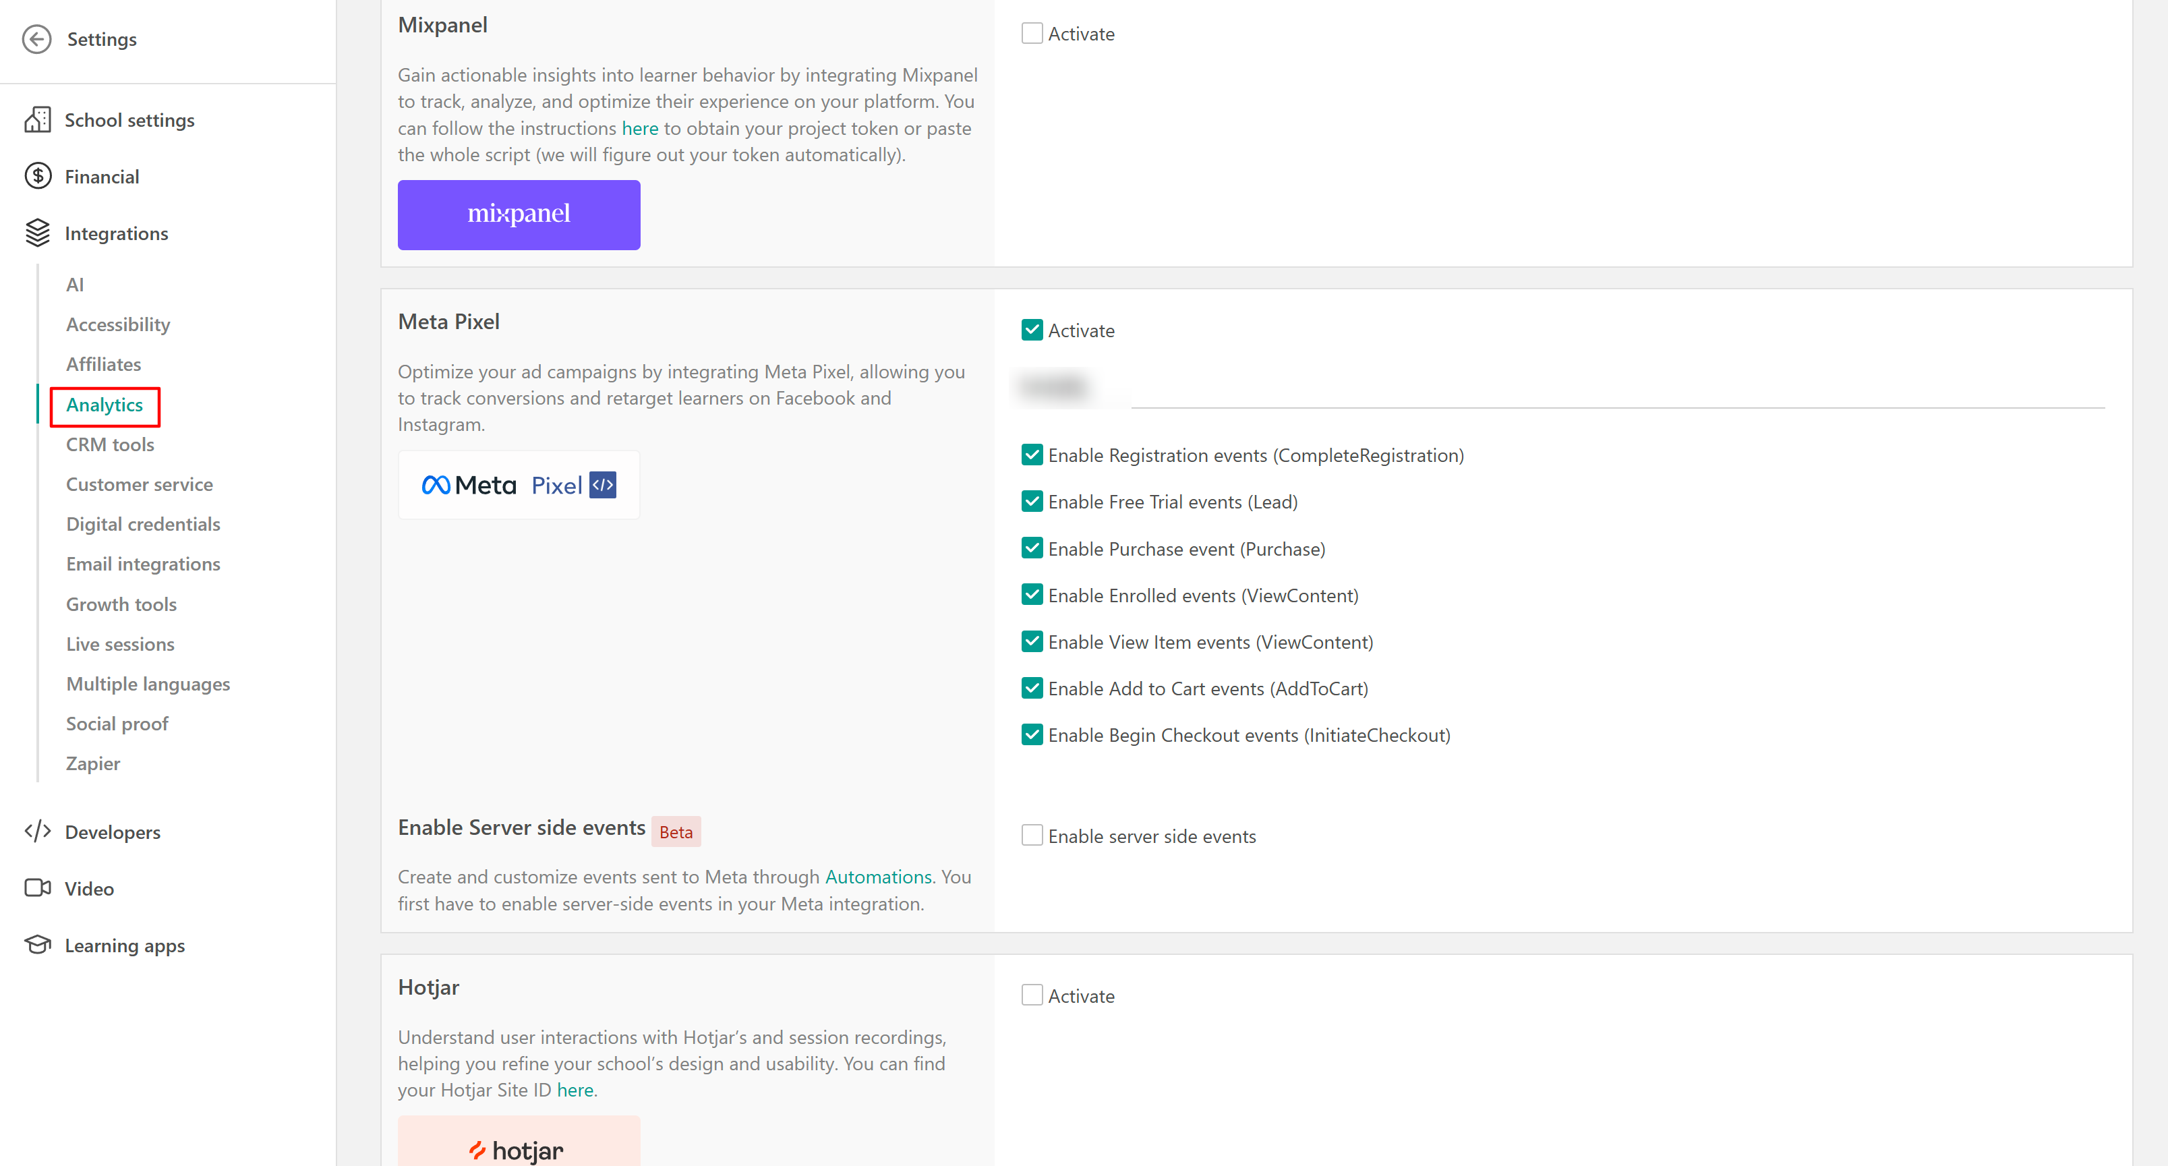Click the back arrow icon beside Settings

coord(37,40)
